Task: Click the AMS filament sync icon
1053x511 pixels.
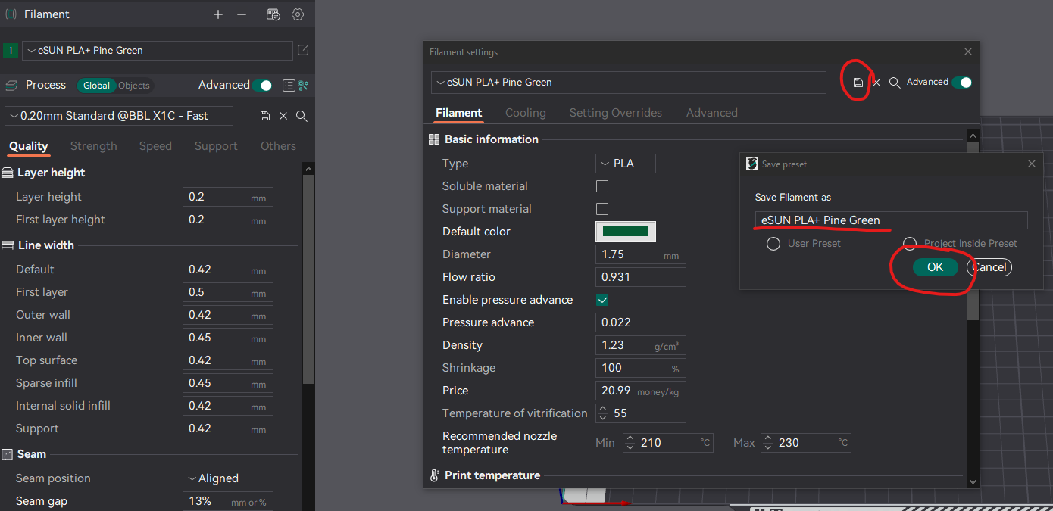Action: click(273, 14)
